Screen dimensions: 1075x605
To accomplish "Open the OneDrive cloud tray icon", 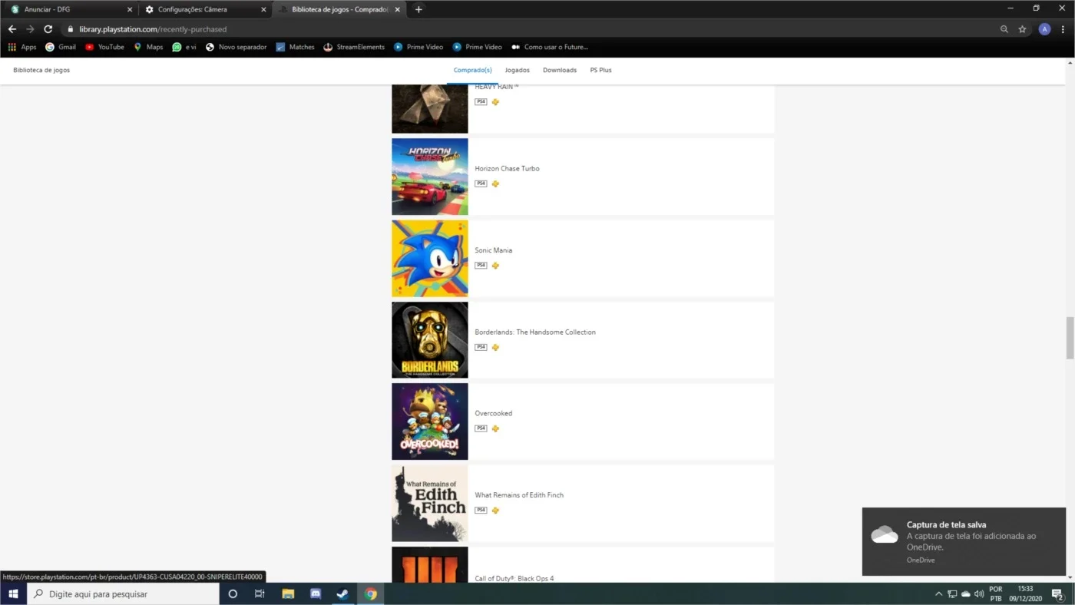I will point(966,593).
